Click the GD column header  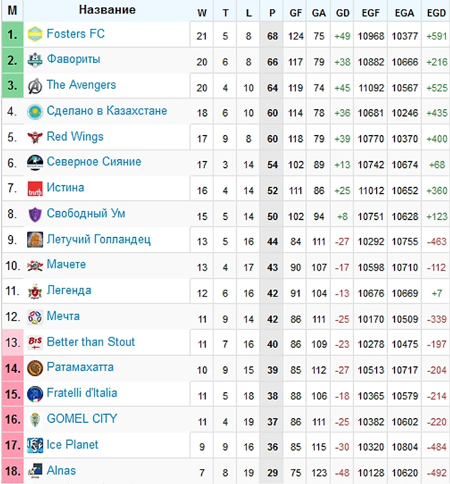pos(342,13)
